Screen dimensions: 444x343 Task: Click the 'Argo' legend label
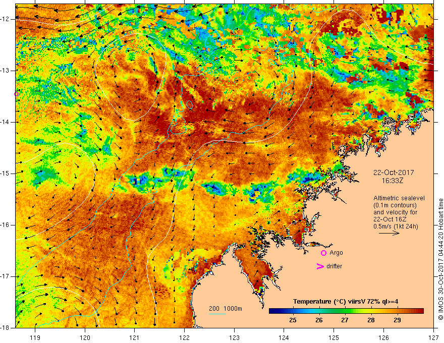coord(336,253)
